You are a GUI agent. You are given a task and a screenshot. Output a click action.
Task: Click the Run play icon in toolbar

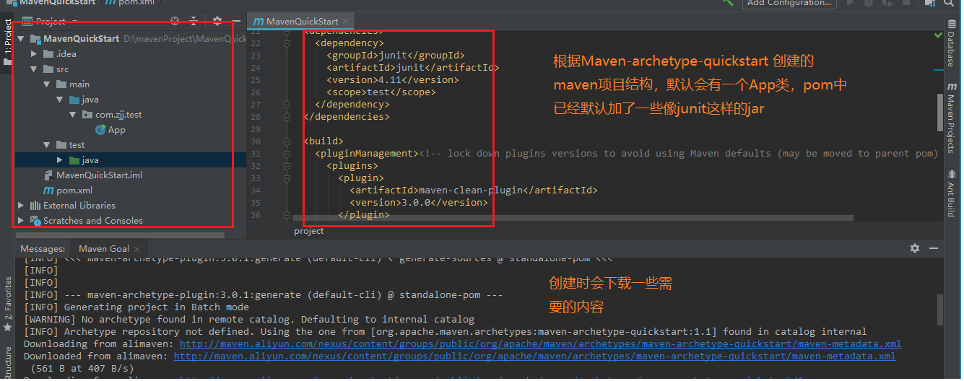coord(851,2)
